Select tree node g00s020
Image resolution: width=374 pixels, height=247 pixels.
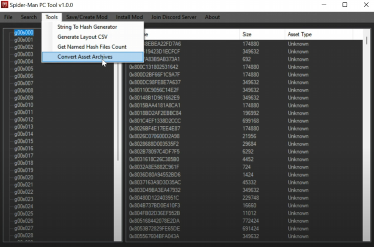pos(24,177)
